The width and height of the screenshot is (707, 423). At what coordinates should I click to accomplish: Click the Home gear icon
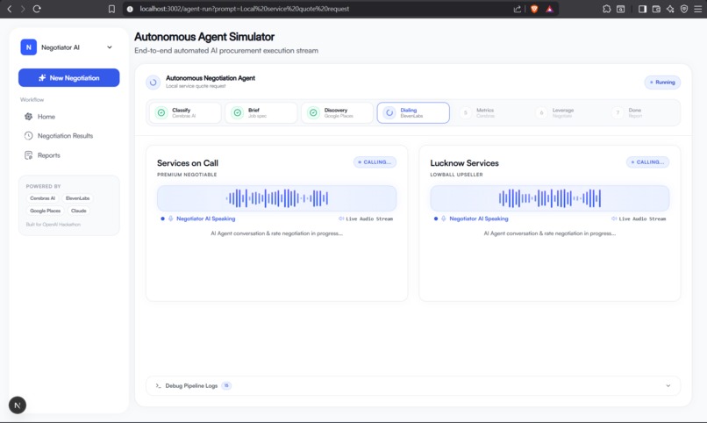(28, 117)
